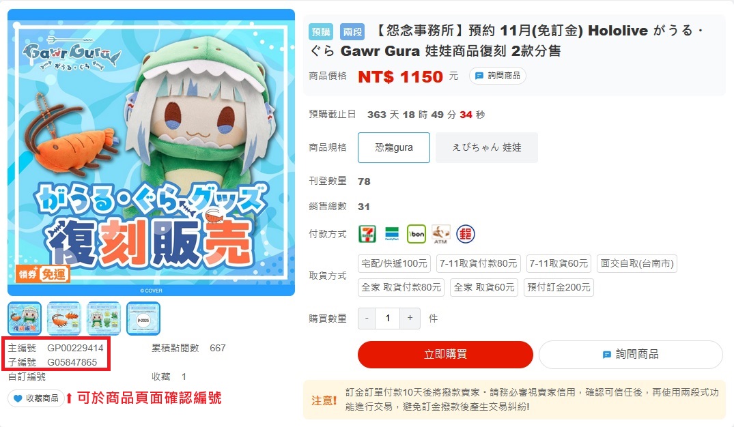The image size is (734, 427).
Task: Click the 7-Eleven payment icon
Action: (367, 234)
